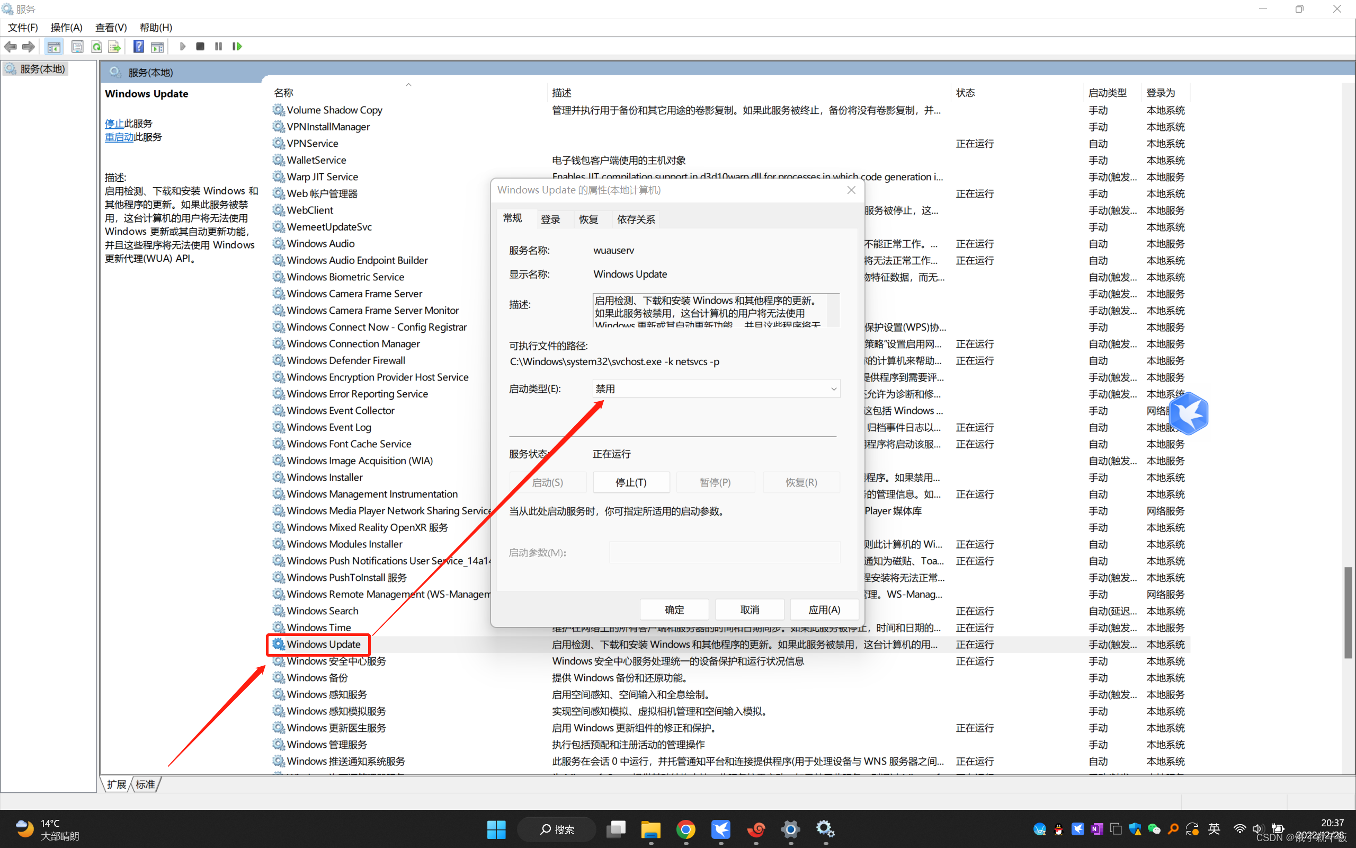Click the description box scrollbar in dialog

[x=833, y=310]
